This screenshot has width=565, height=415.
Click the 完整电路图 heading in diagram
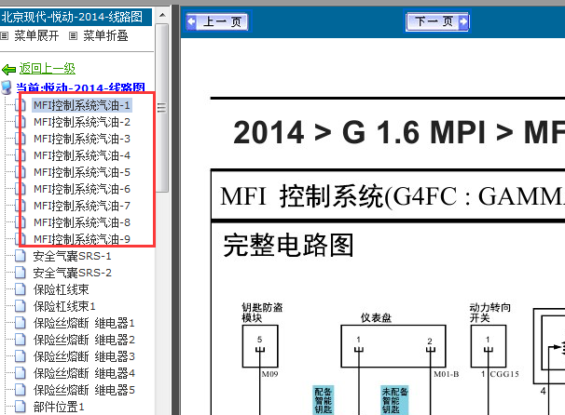click(x=288, y=246)
